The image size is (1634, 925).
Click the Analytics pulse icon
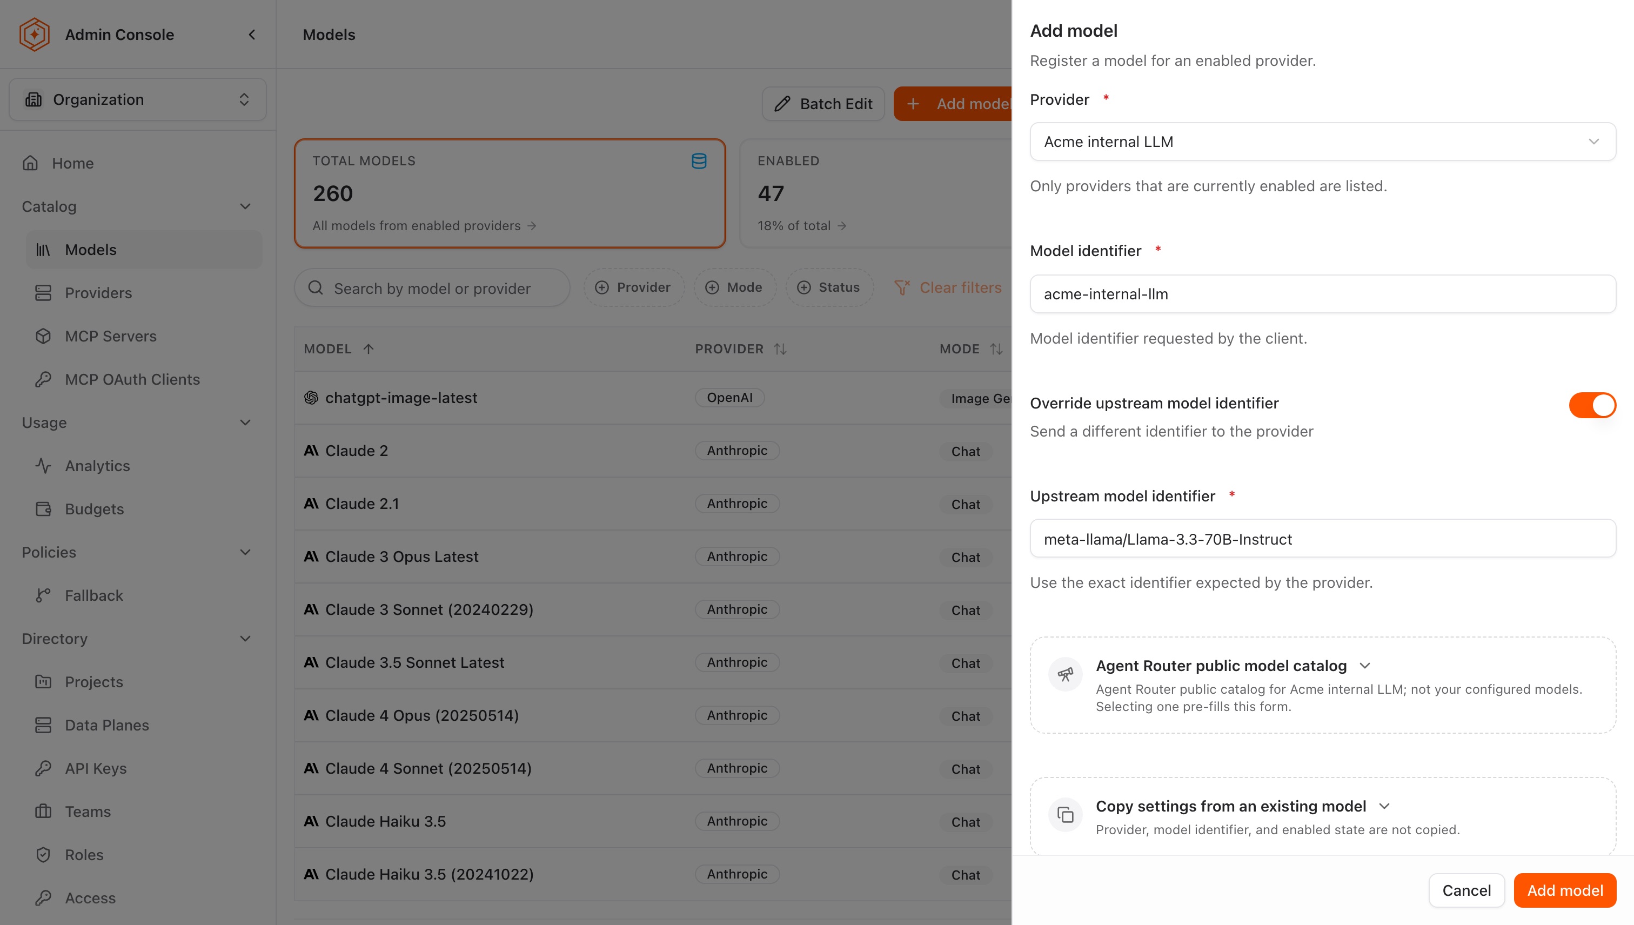coord(43,466)
